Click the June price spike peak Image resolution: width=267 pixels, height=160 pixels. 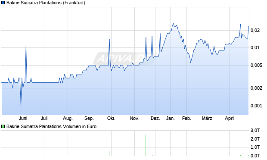26,47
